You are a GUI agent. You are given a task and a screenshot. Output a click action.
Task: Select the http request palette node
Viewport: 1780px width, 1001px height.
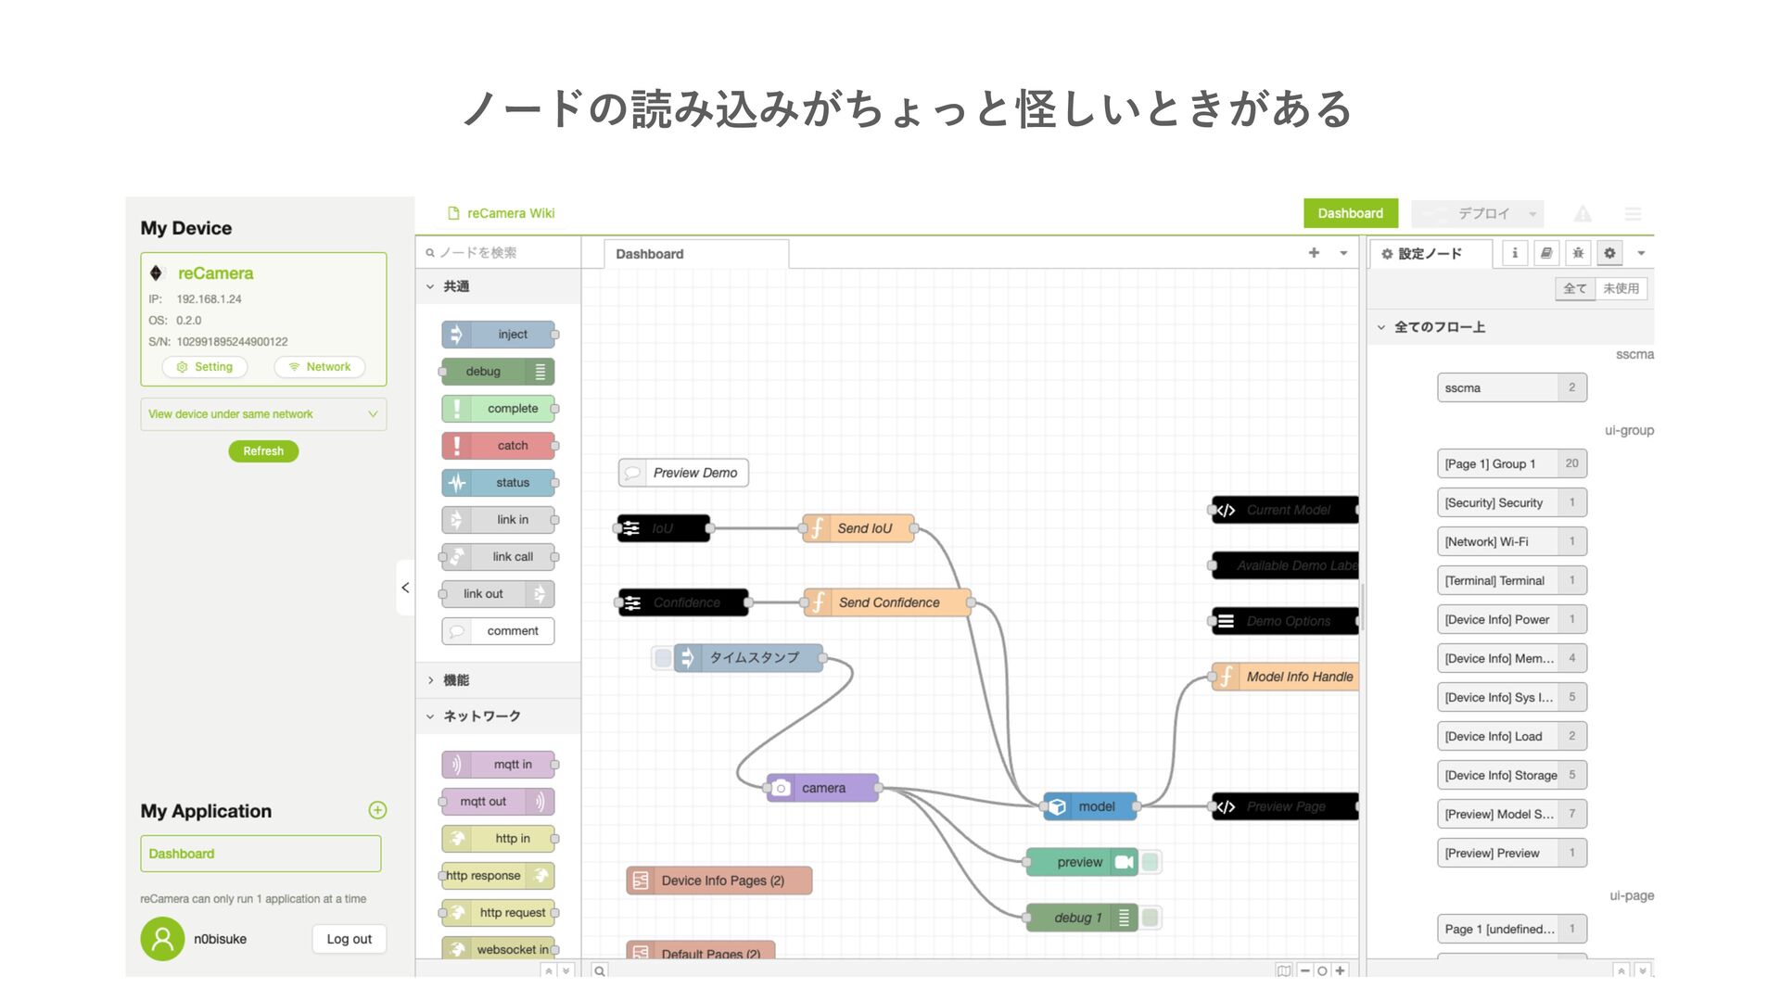coord(499,913)
